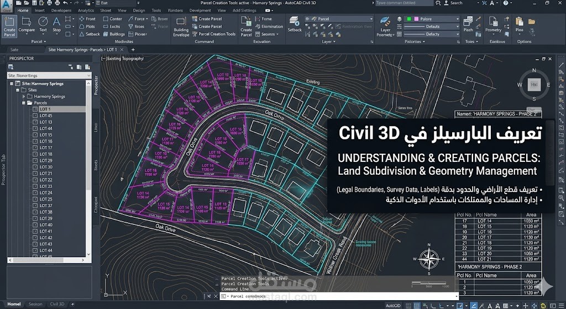
Task: Select LOT 45 in the Prospector tree
Action: pyautogui.click(x=46, y=116)
